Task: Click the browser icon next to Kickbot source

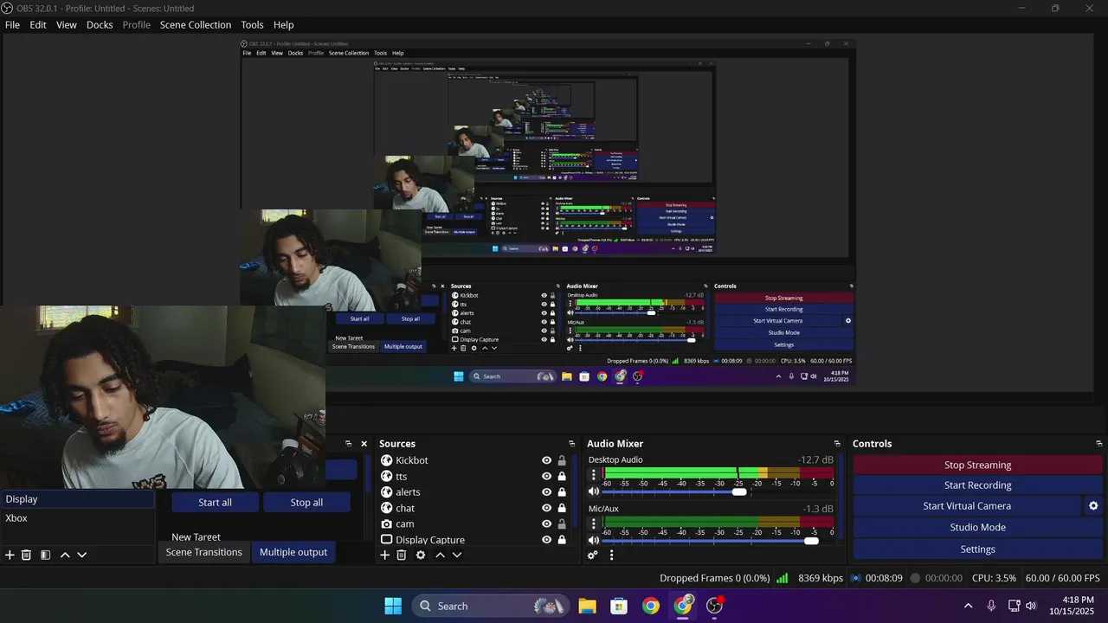Action: [x=387, y=460]
